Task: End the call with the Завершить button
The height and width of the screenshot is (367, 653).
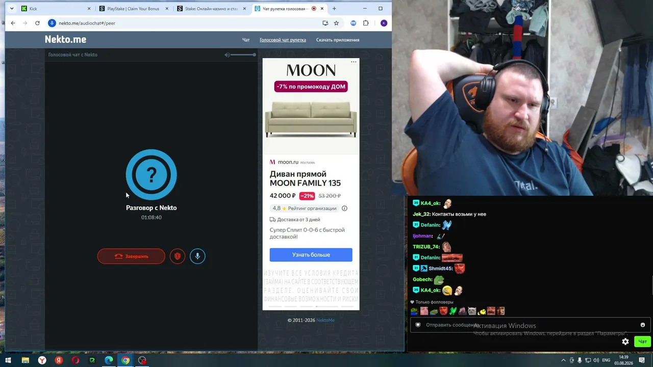Action: pyautogui.click(x=131, y=256)
